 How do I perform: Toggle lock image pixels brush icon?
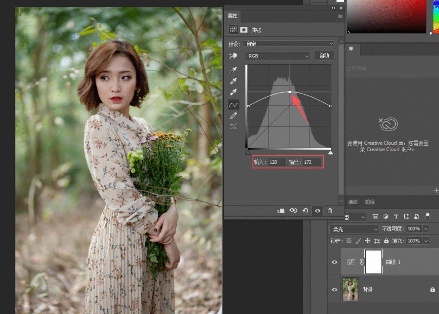(358, 241)
